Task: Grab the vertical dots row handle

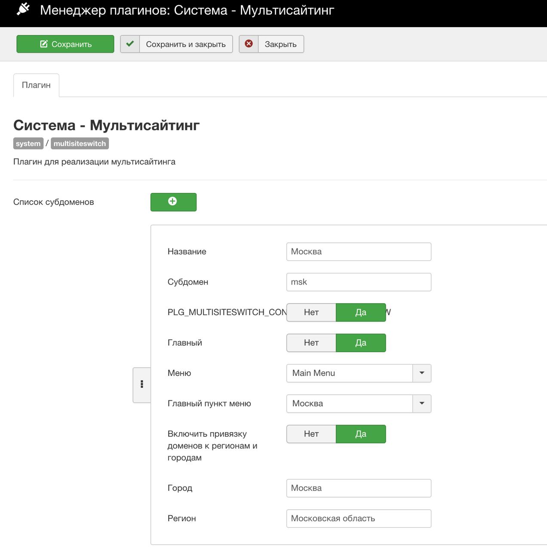Action: point(142,384)
